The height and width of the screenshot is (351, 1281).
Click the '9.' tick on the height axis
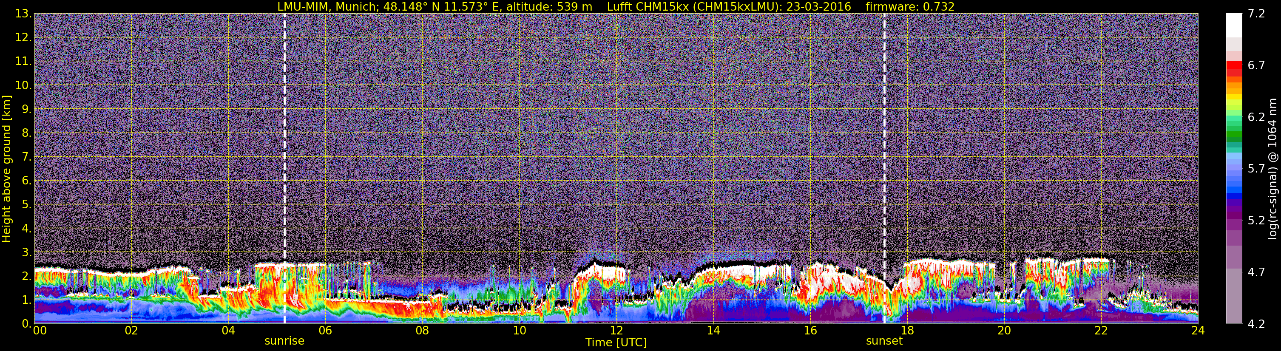pyautogui.click(x=26, y=109)
